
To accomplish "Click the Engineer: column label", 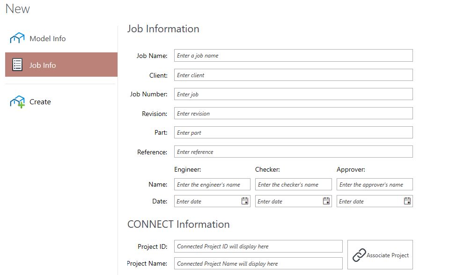I will [x=188, y=169].
